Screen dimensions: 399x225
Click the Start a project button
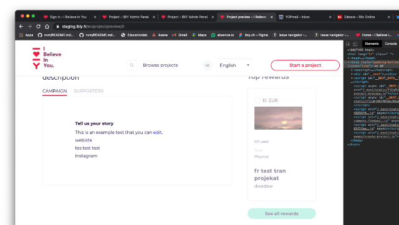pyautogui.click(x=305, y=65)
